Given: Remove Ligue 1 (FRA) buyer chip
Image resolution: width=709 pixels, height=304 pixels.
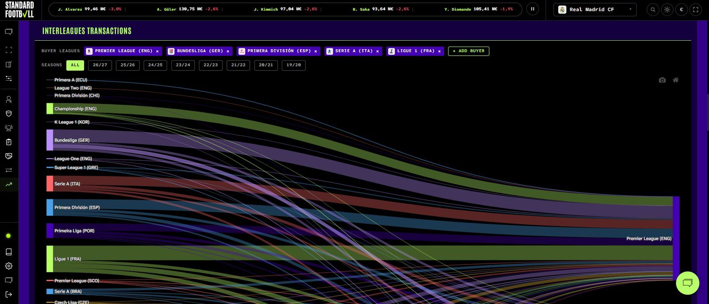Looking at the screenshot, I should 439,51.
